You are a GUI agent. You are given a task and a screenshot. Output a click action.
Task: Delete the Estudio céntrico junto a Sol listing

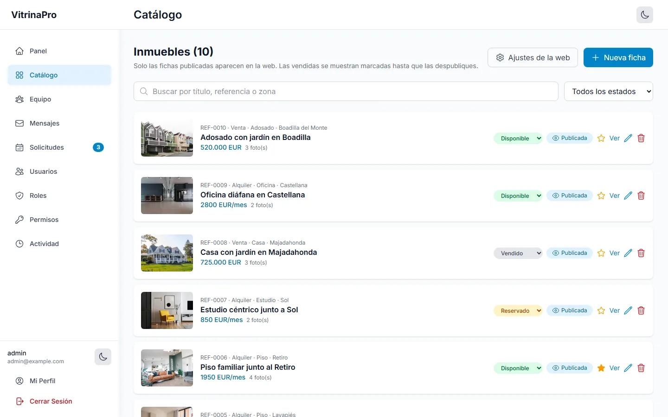point(641,310)
